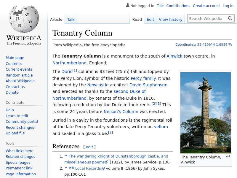This screenshot has width=237, height=178.
Task: Click the user icon beside Not logged in
Action: [127, 5]
